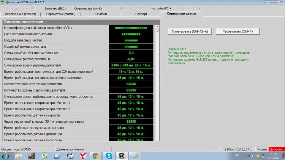Click the -0,01 fuel consumption value
Screen dimensions: 285x160
click(131, 59)
